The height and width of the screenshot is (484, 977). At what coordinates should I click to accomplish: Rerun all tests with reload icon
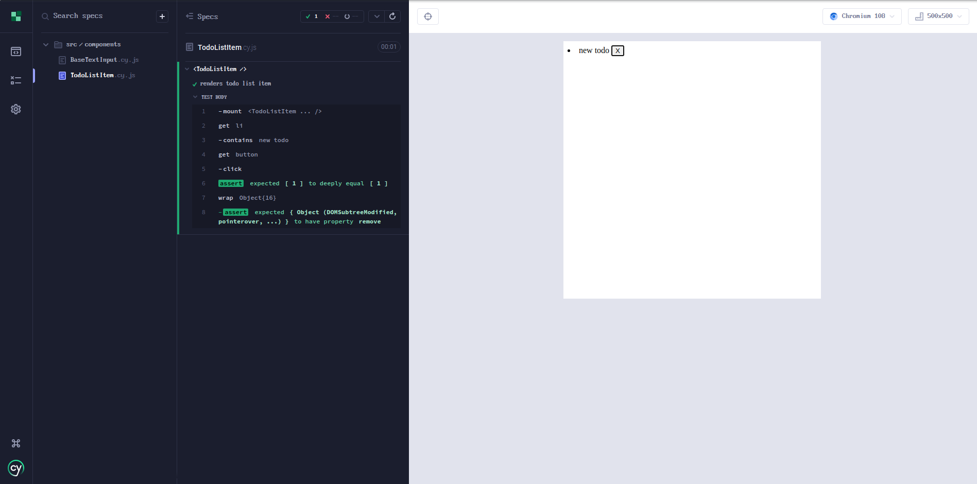click(x=392, y=16)
